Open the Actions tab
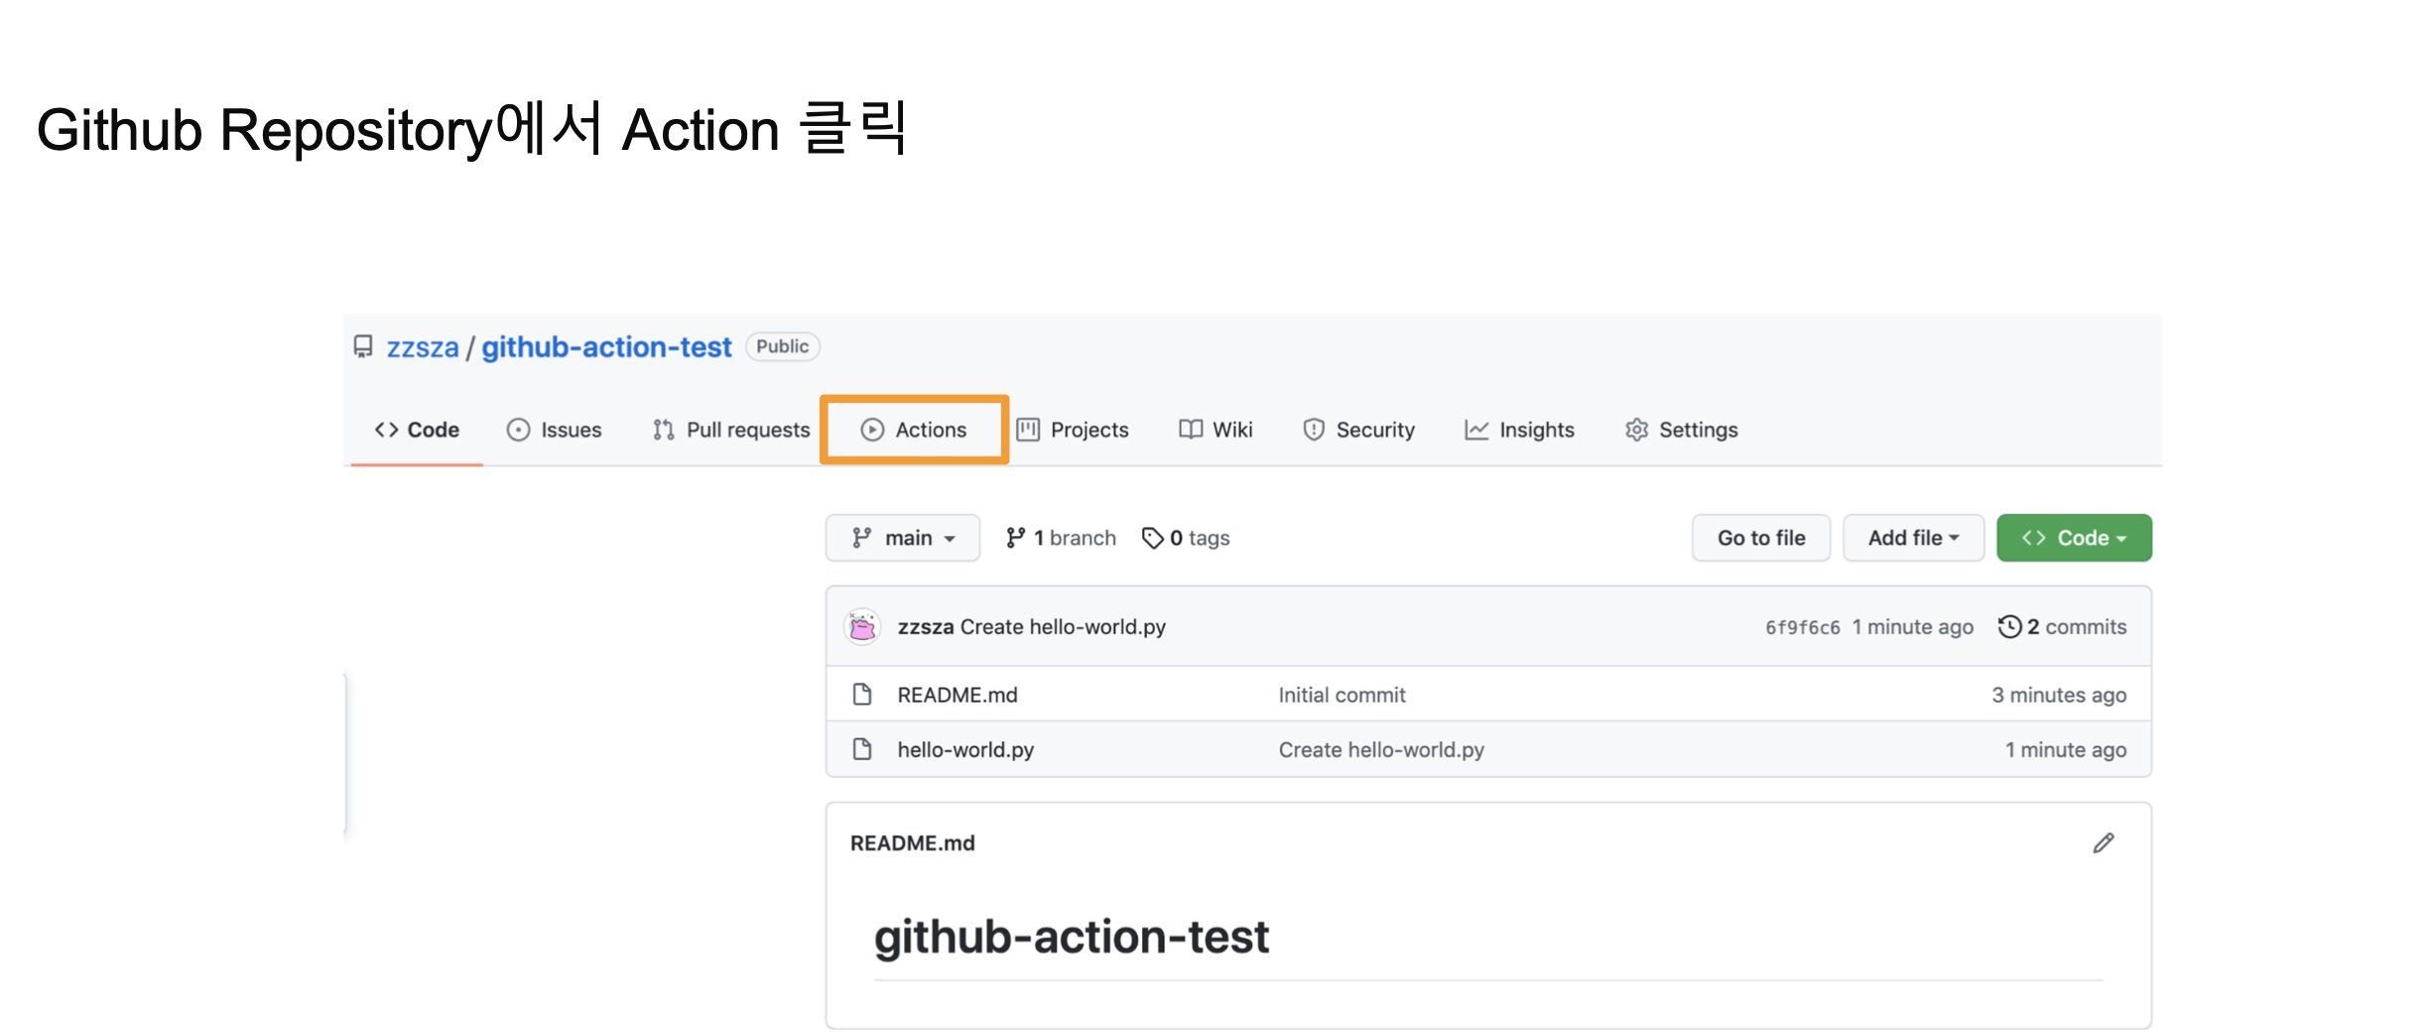The height and width of the screenshot is (1034, 2429). coord(914,430)
